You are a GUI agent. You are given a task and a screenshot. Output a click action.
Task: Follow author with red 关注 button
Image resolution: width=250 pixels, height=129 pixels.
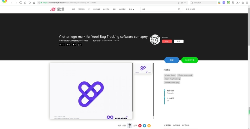tap(167, 41)
